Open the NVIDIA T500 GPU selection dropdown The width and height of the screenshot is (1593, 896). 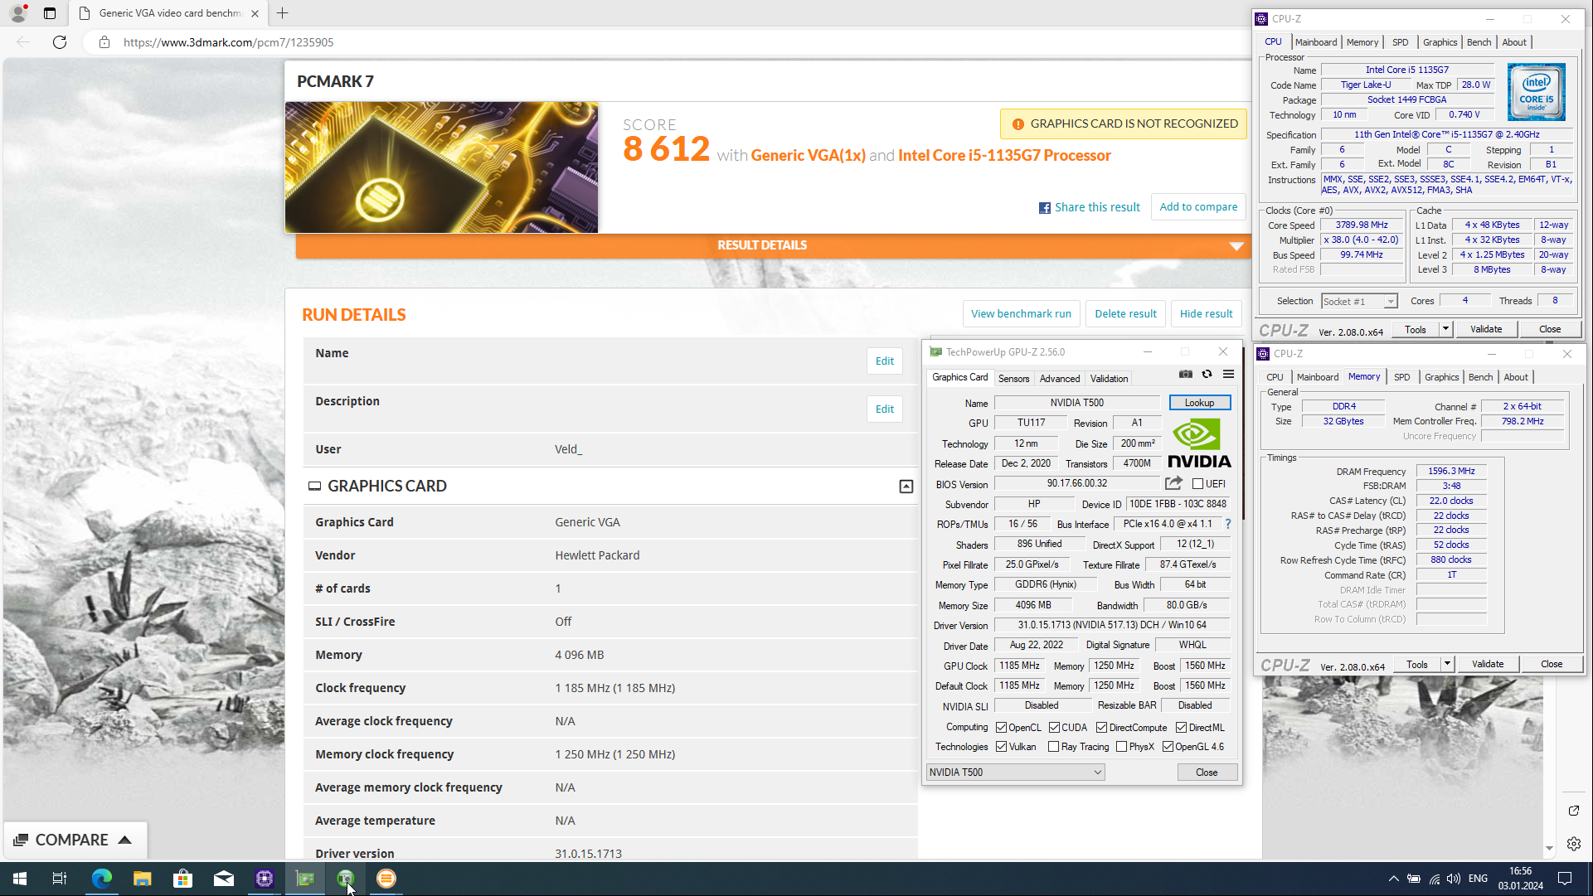tap(1015, 772)
